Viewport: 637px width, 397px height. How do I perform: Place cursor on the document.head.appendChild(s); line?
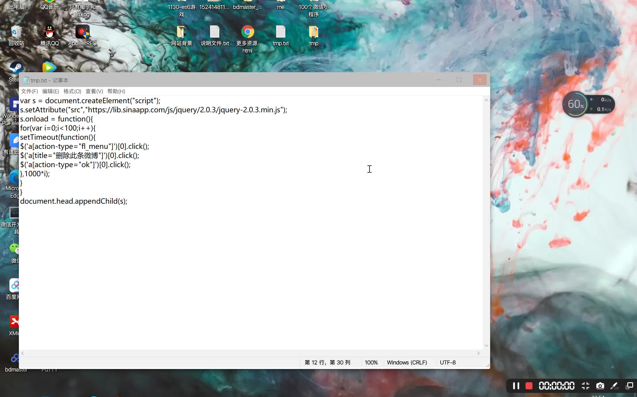pos(74,201)
